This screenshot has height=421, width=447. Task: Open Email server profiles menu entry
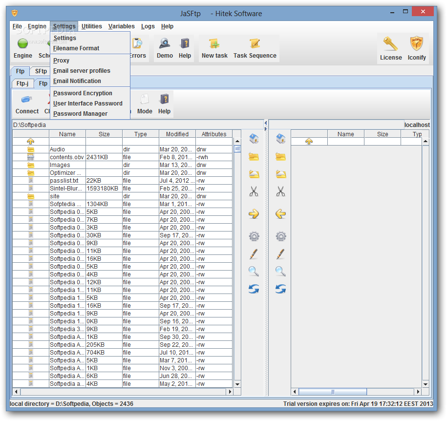(x=90, y=71)
